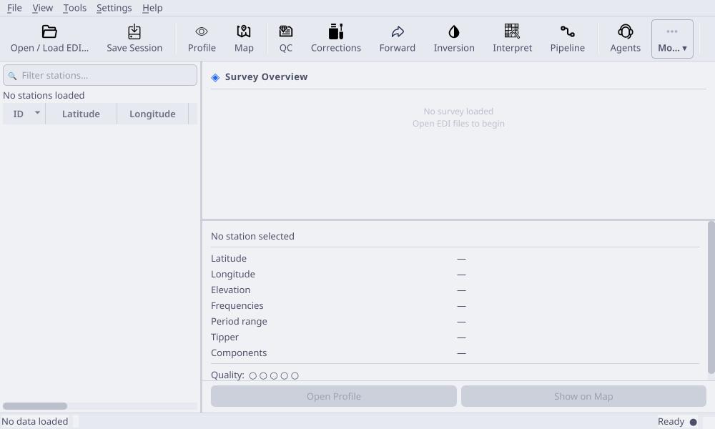This screenshot has height=429, width=715.
Task: Switch to the Map toolbar view
Action: click(244, 39)
